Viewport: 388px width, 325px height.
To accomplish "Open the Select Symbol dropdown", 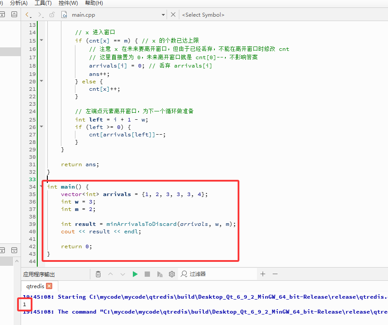I will pyautogui.click(x=203, y=15).
